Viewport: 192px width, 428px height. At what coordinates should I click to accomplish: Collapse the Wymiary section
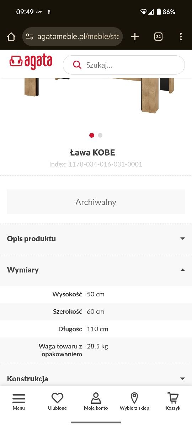pos(96,270)
